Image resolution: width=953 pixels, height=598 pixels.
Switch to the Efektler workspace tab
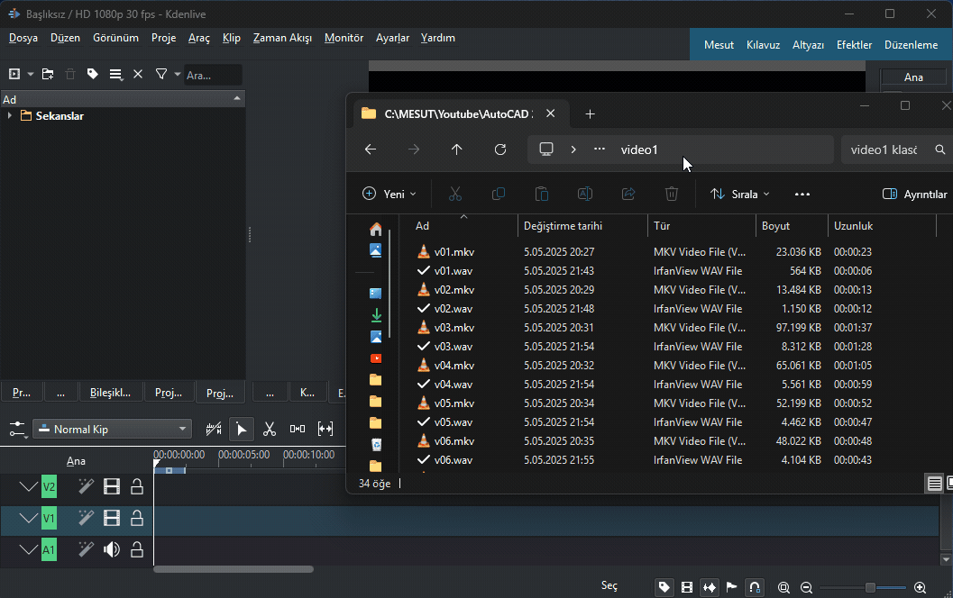854,45
